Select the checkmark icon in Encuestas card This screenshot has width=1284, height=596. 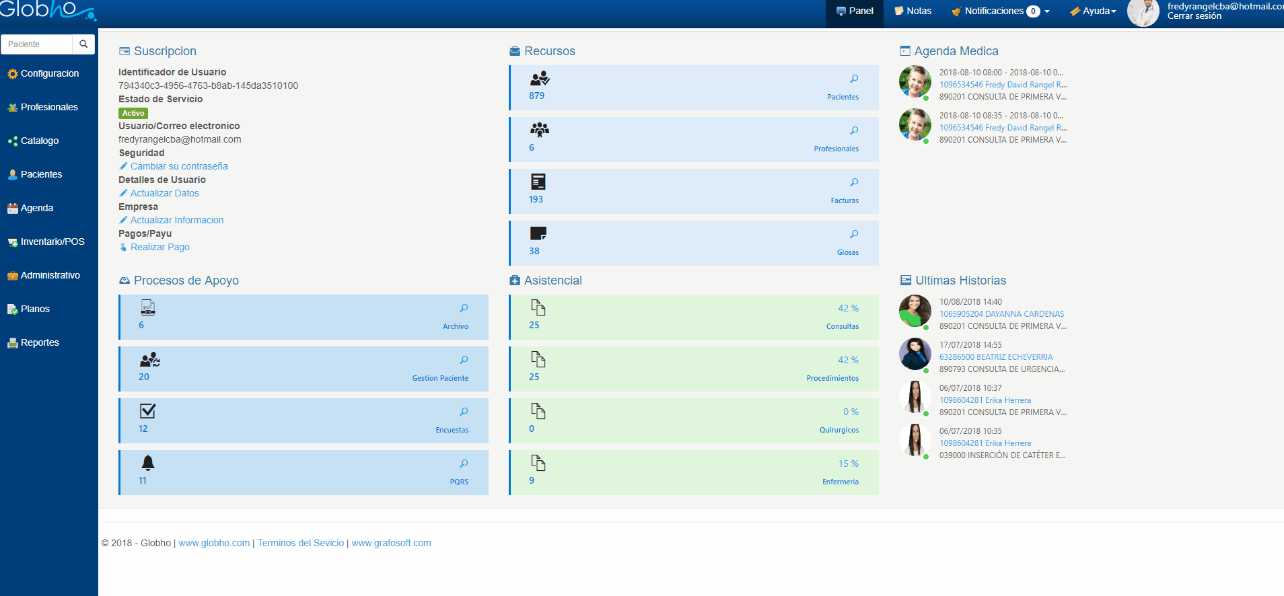tap(148, 411)
